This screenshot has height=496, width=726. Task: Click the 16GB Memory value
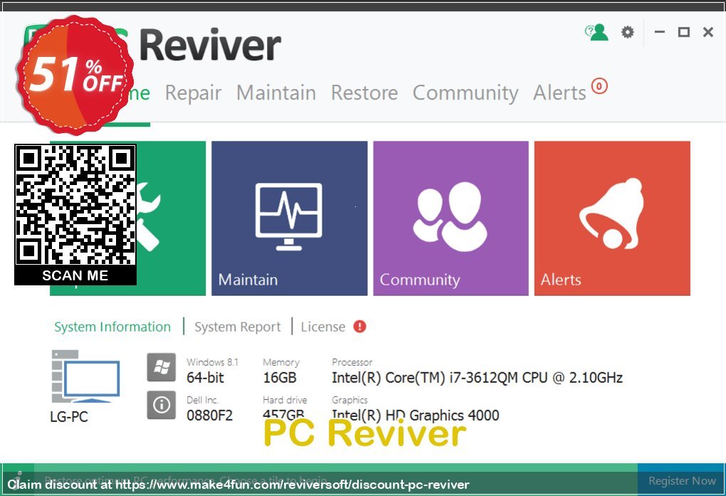[x=280, y=377]
